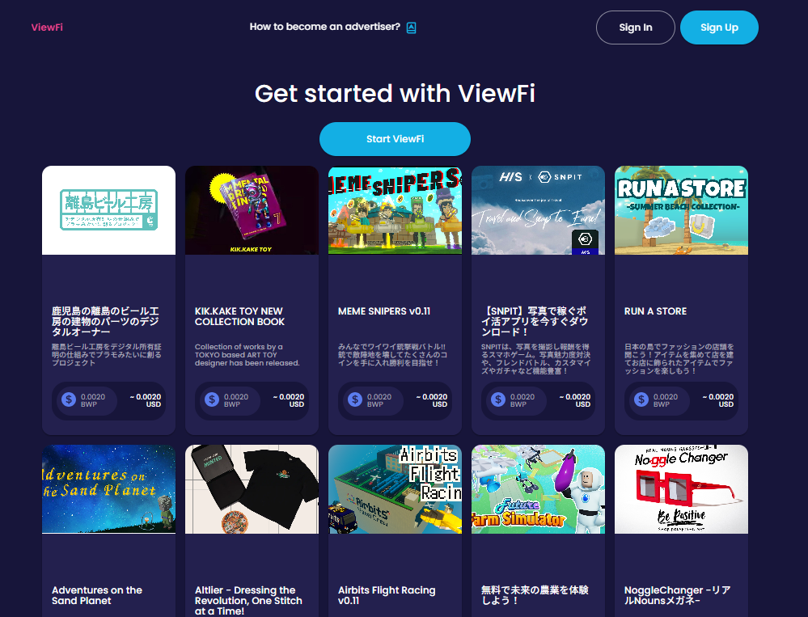Select the Altlier - Dressing the Revolution title

[248, 601]
